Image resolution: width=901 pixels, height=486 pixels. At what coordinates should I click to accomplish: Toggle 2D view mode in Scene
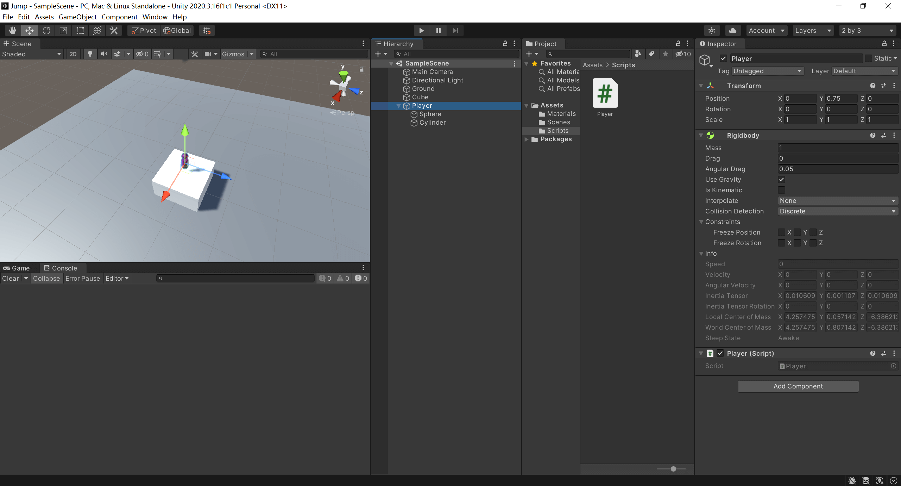click(x=73, y=54)
